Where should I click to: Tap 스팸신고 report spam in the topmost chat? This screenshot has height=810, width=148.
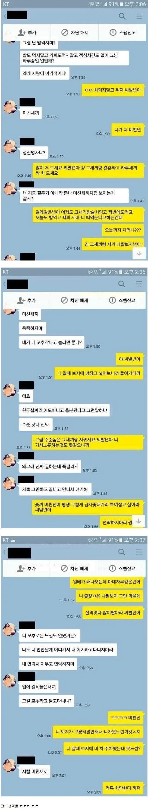point(122,32)
